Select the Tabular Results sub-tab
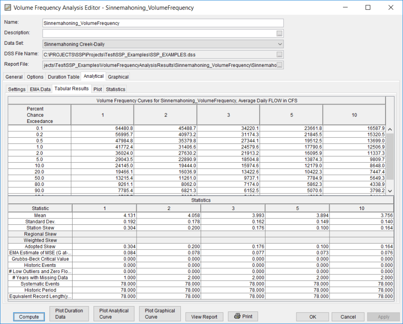 pos(72,88)
